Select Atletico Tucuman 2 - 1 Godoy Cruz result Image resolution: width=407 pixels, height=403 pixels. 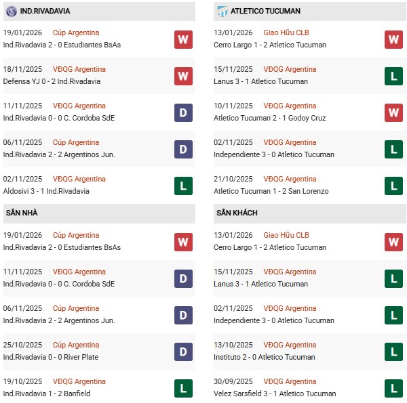click(x=269, y=118)
